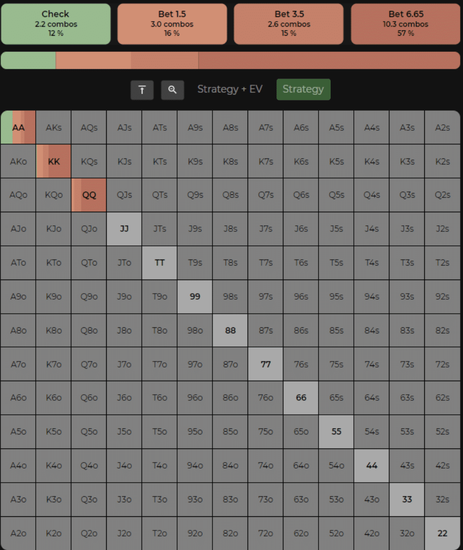
Task: Click the align-to-top arrow icon button
Action: 142,90
